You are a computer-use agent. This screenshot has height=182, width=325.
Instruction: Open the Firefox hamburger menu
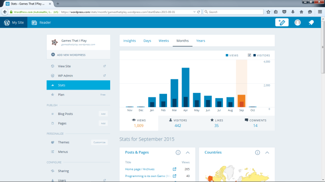tap(320, 12)
